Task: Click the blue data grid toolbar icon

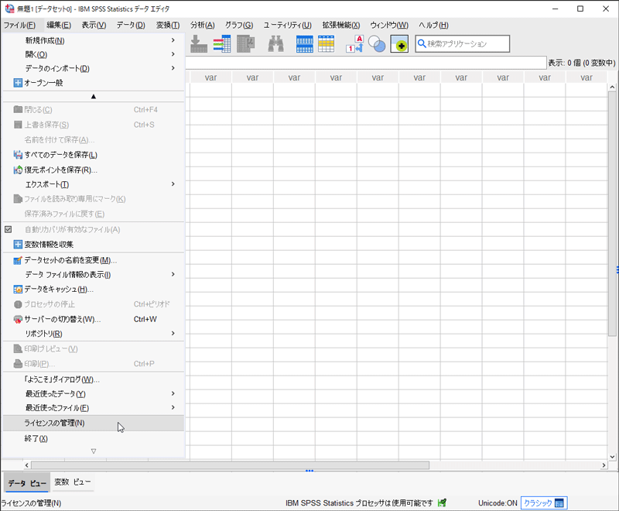Action: pos(305,44)
